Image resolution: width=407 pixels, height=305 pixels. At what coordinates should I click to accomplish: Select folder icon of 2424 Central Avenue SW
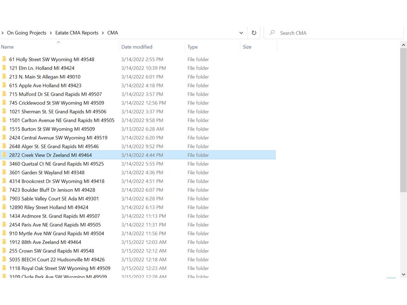4,137
